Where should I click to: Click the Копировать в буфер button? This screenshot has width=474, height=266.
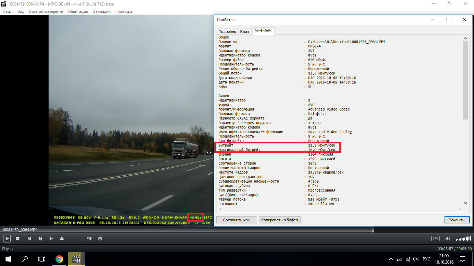click(280, 220)
